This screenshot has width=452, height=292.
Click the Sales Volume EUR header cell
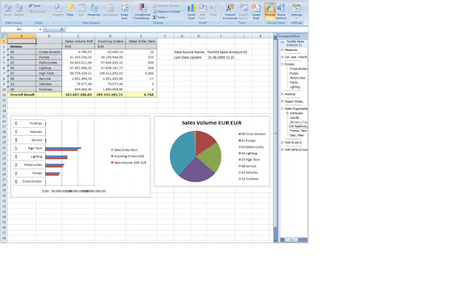78,41
